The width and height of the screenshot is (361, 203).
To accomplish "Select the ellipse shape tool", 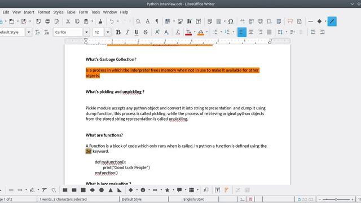I will 93,190.
